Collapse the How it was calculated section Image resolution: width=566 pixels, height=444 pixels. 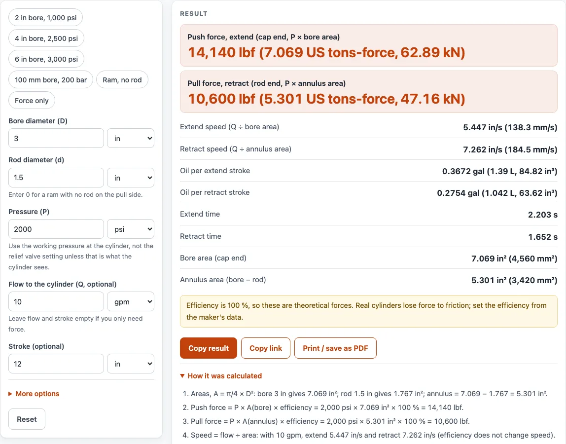point(221,376)
